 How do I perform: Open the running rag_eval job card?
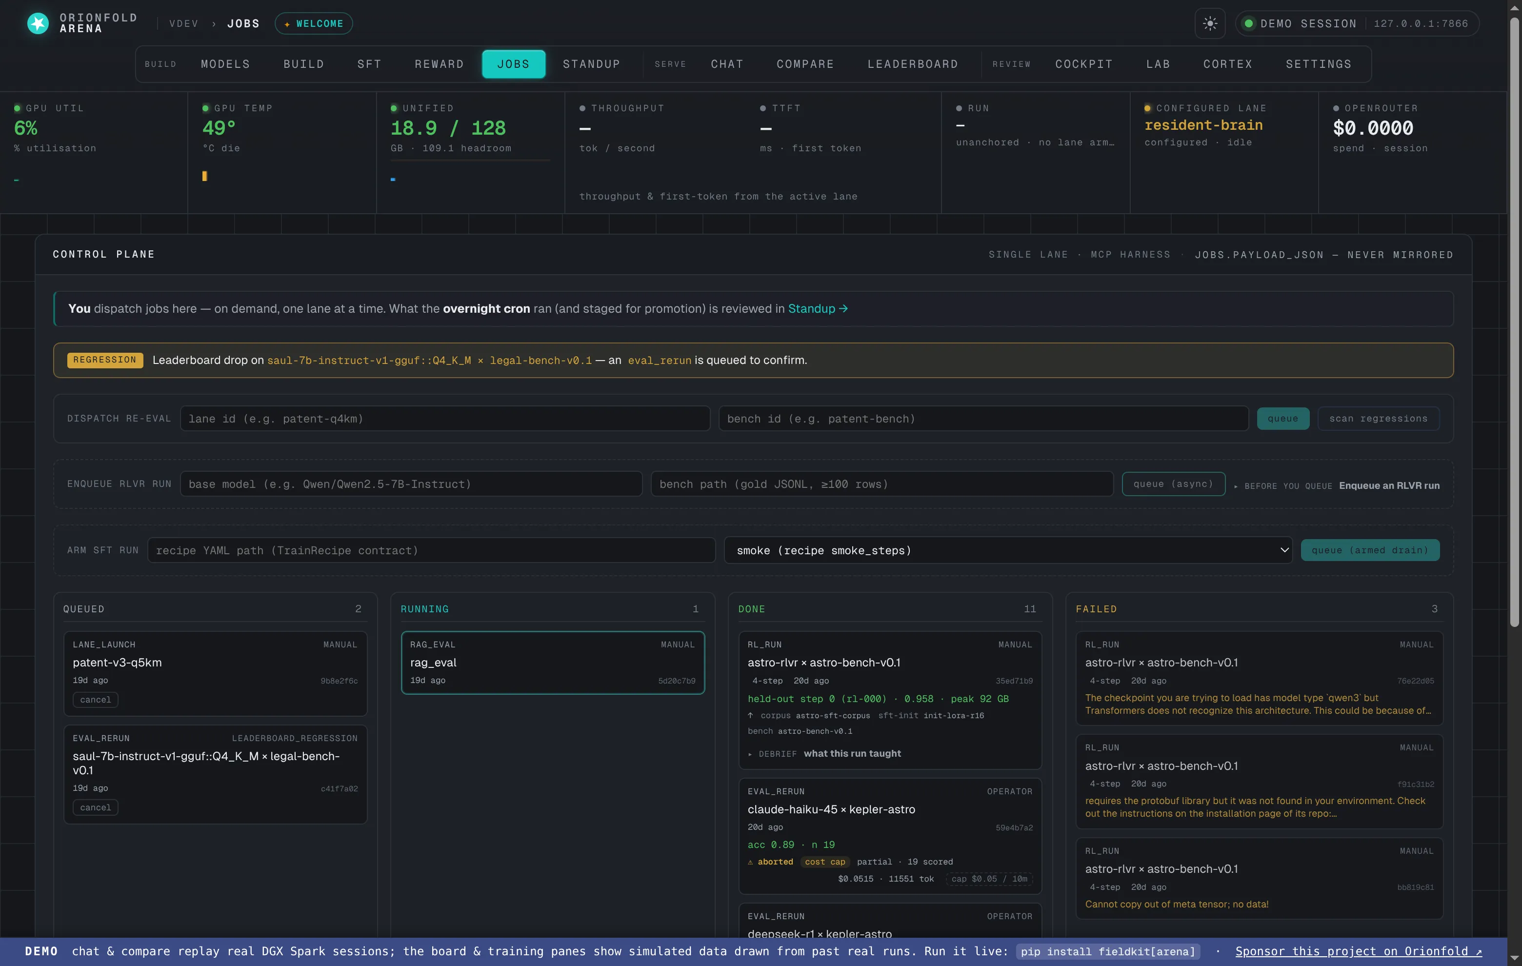pyautogui.click(x=552, y=663)
